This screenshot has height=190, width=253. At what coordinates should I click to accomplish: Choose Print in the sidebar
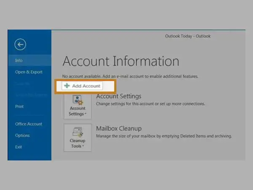click(19, 106)
